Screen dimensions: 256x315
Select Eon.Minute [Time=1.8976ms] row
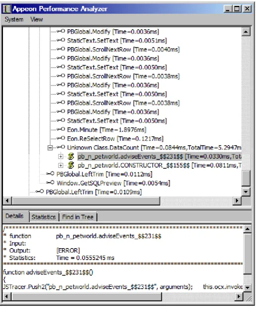(107, 130)
